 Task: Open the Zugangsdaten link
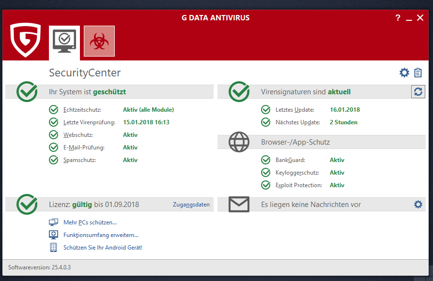point(191,205)
